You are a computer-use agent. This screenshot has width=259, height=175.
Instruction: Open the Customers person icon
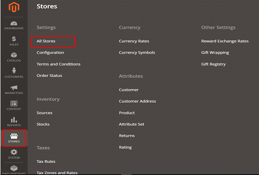14,71
